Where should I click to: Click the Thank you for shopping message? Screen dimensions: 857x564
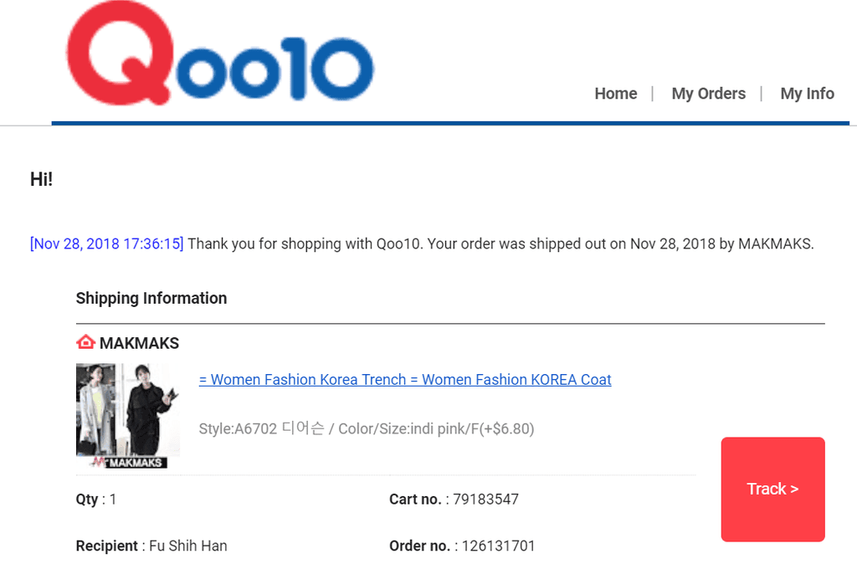[500, 244]
